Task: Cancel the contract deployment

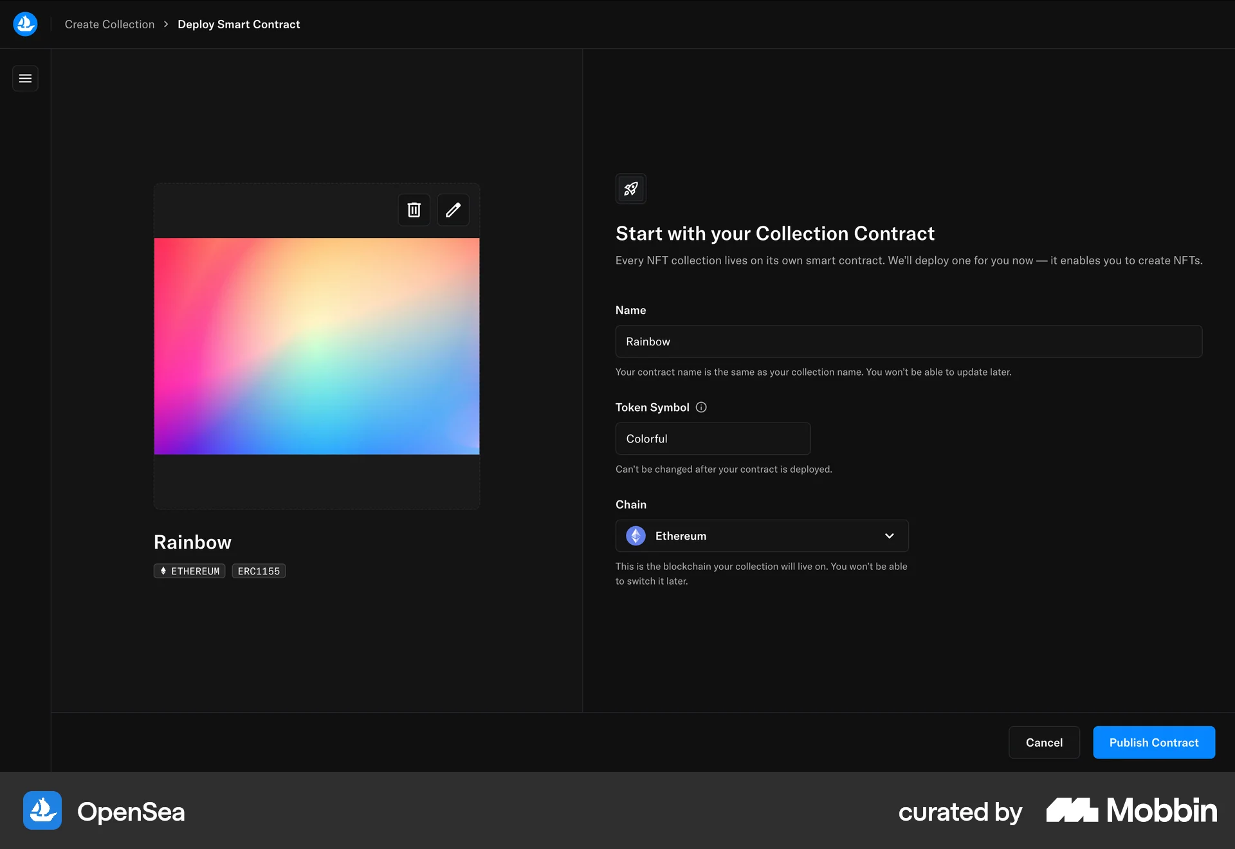Action: pos(1044,742)
